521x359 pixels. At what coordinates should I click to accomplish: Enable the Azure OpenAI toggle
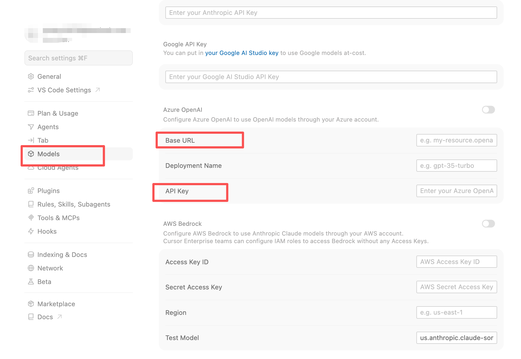pyautogui.click(x=488, y=110)
